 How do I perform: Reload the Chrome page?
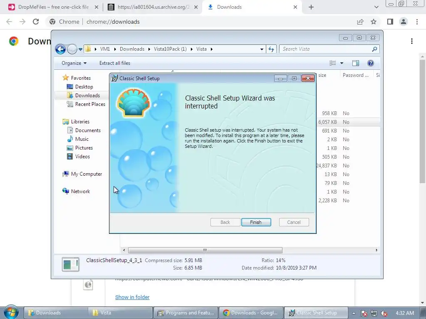point(36,22)
